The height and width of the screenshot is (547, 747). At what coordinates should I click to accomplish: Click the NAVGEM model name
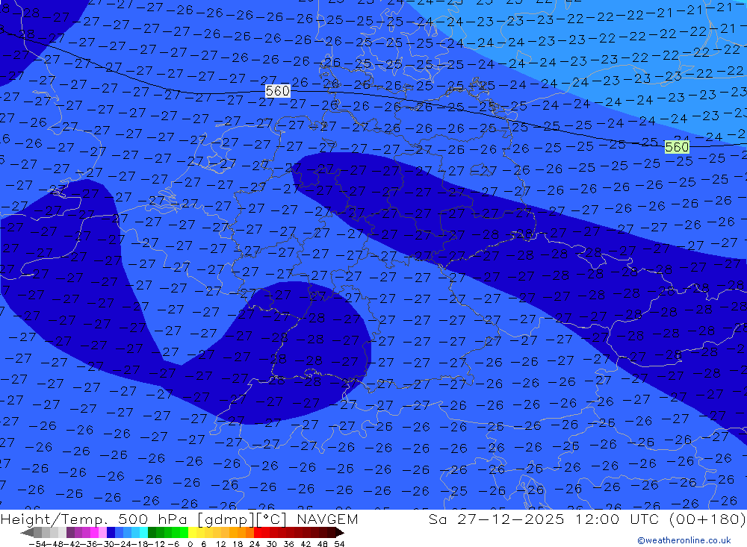328,519
